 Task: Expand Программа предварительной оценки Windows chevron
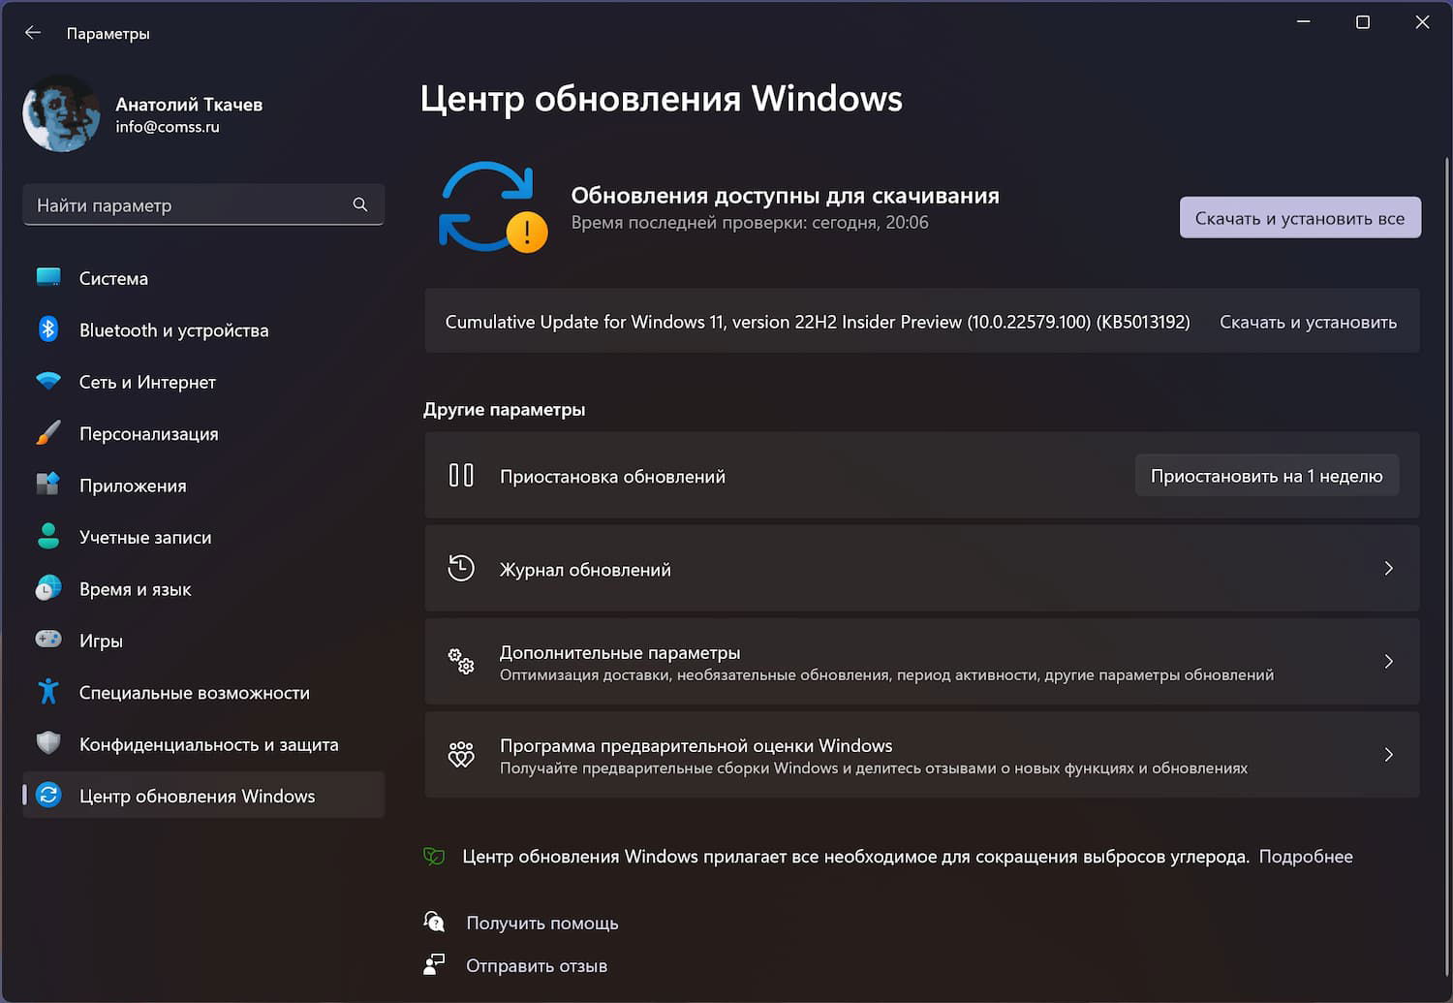pyautogui.click(x=1389, y=755)
